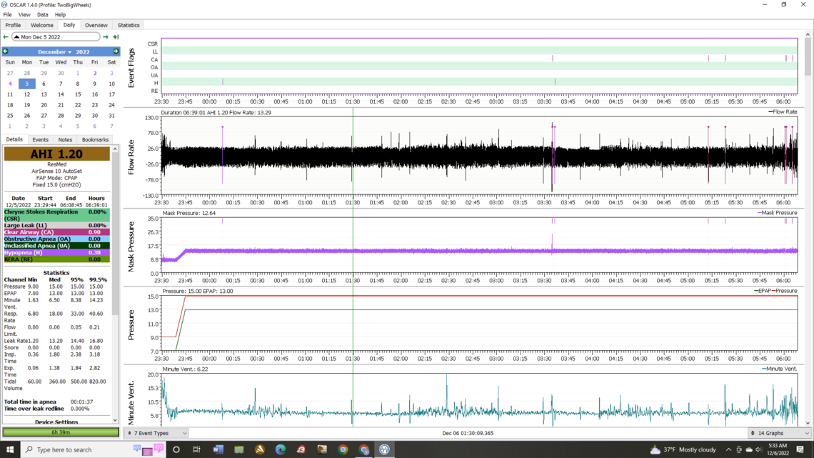Viewport: 814px width, 458px height.
Task: Go to next day with green right arrow
Action: (x=106, y=37)
